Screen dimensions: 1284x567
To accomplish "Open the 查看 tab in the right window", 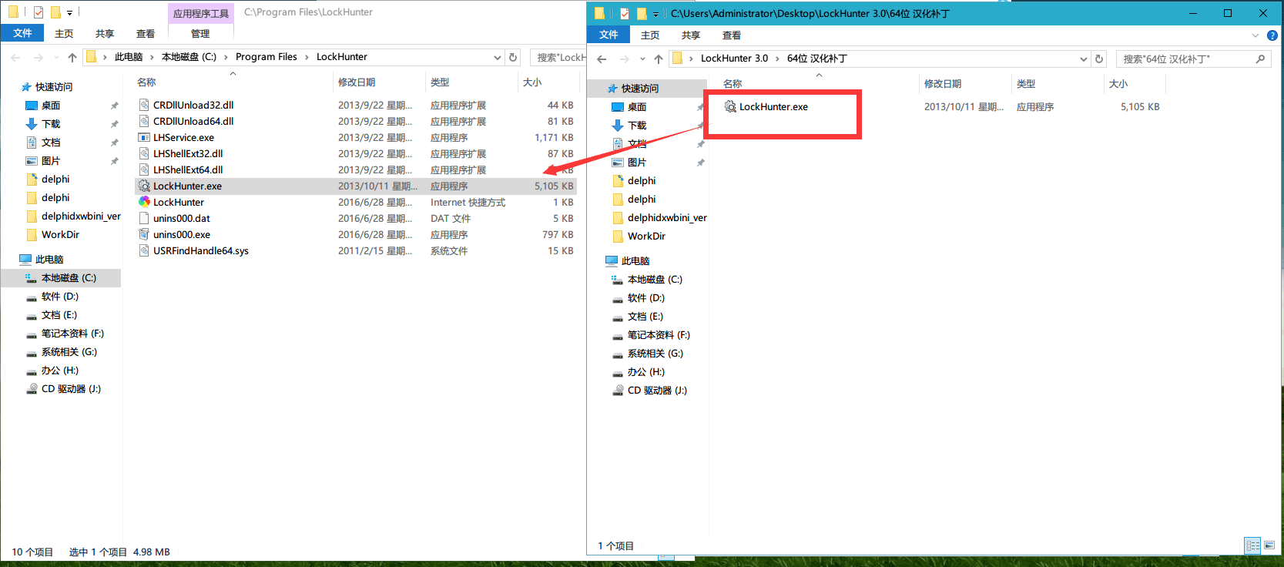I will [731, 35].
